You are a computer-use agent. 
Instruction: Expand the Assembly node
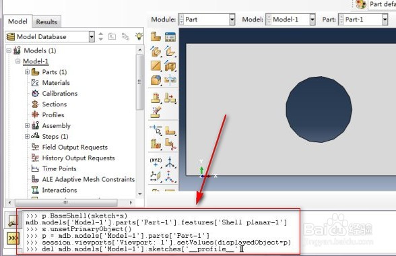(27, 125)
